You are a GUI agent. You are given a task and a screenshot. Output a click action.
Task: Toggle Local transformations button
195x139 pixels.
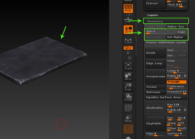click(128, 29)
